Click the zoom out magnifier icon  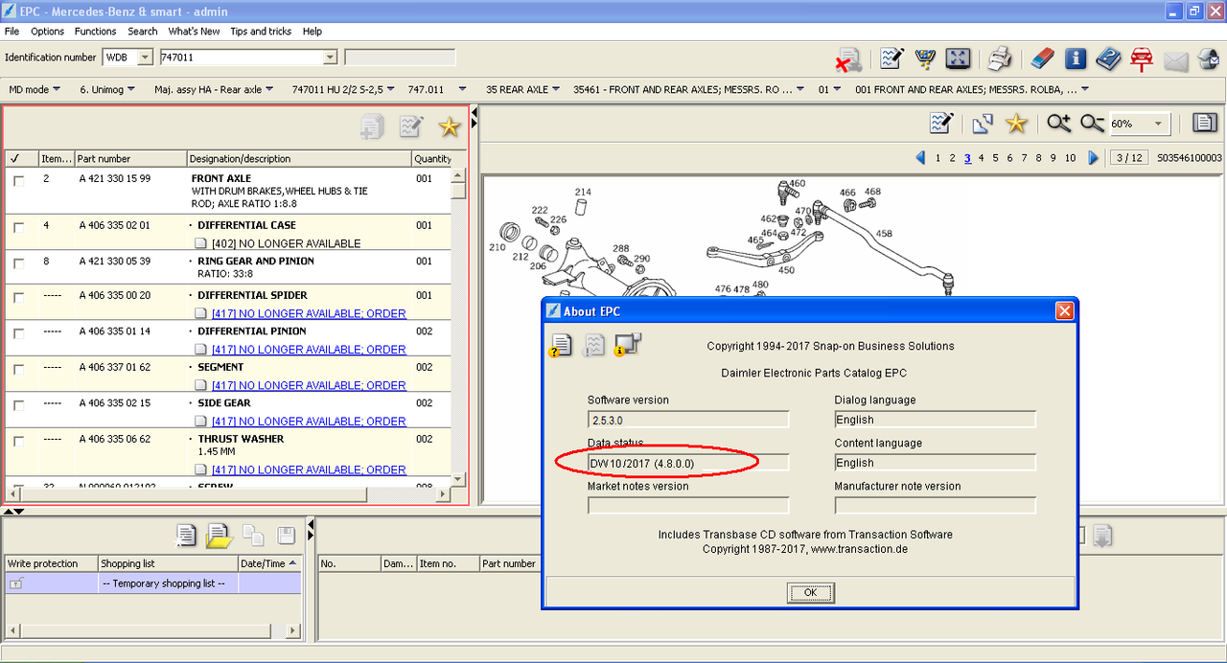tap(1092, 124)
